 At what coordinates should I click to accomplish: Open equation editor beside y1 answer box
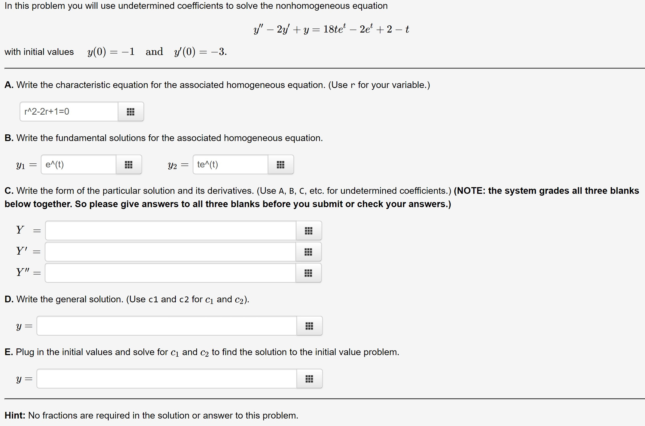129,164
